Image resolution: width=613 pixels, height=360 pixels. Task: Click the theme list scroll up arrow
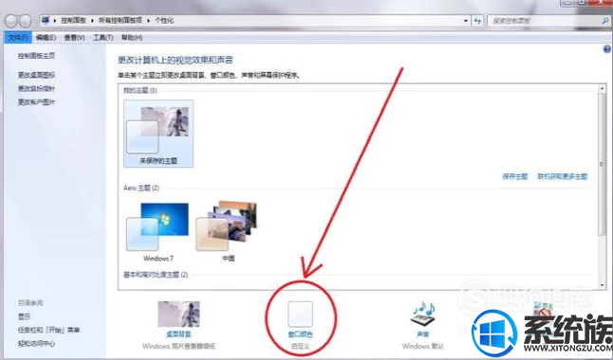(x=602, y=89)
